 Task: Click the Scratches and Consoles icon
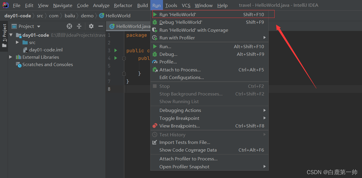(x=19, y=64)
